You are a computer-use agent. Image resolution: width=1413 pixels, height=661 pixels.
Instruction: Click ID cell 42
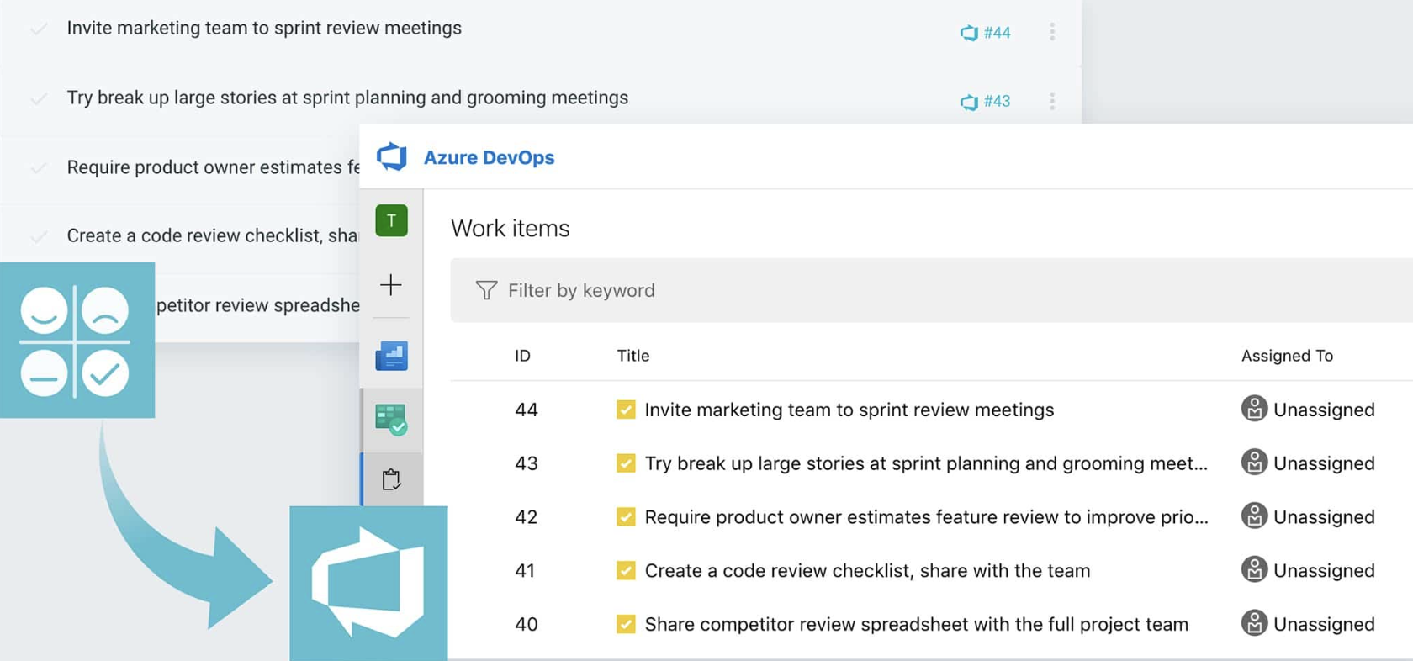click(x=527, y=516)
